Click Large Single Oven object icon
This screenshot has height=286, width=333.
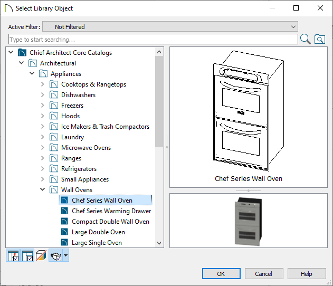pyautogui.click(x=64, y=243)
